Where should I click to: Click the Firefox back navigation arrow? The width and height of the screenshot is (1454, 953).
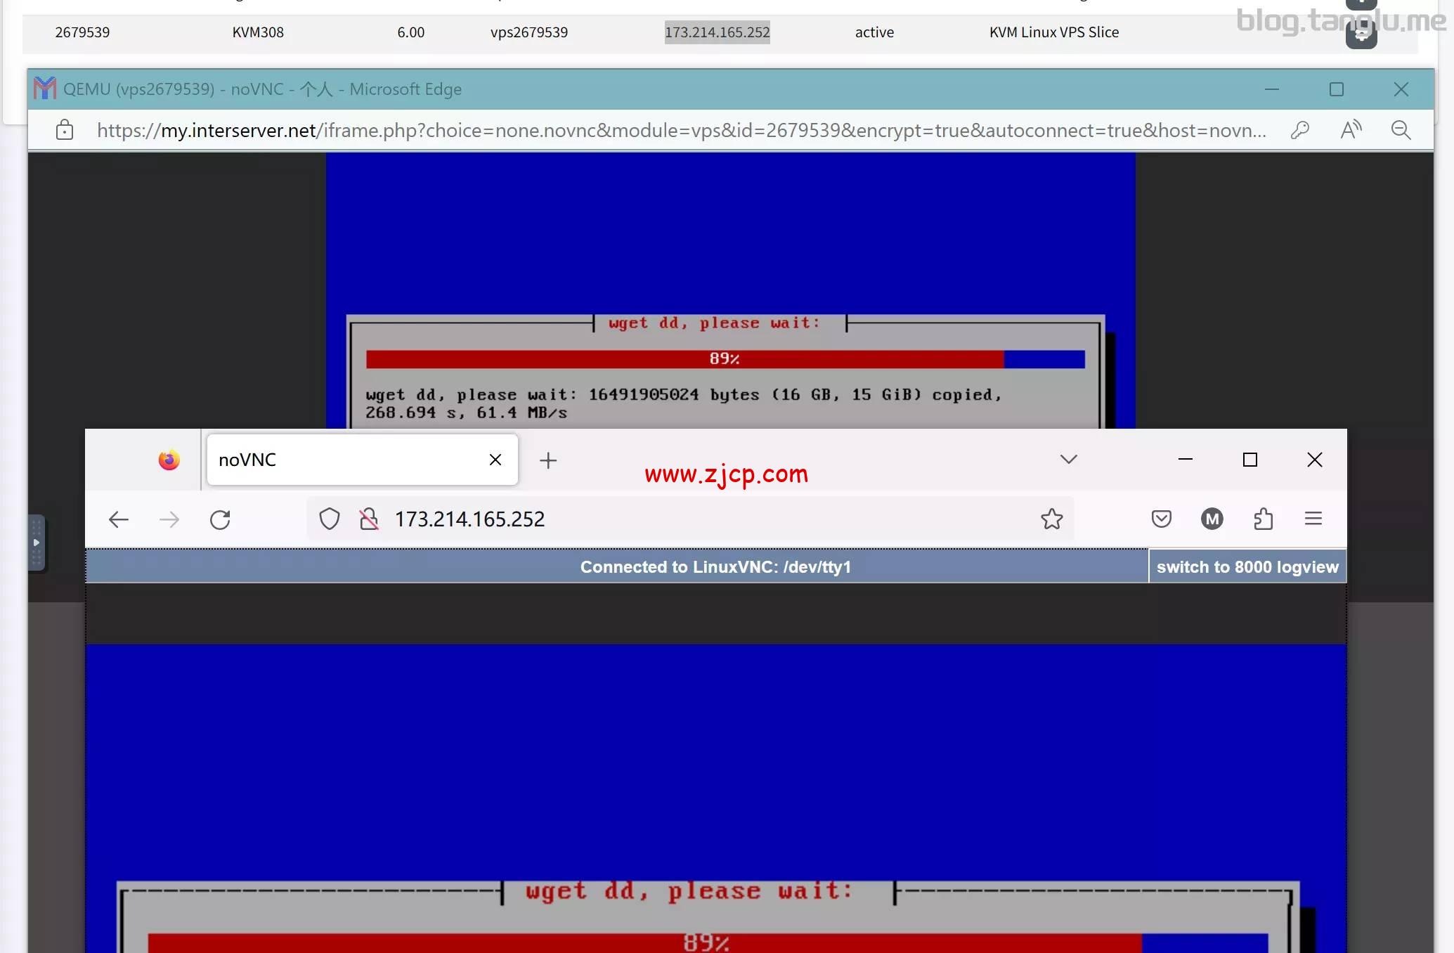click(x=118, y=519)
